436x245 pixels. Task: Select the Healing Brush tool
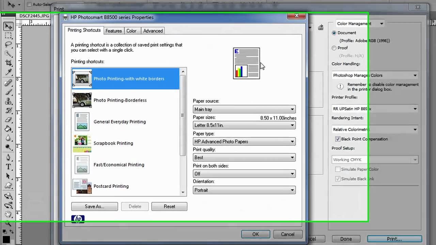coord(9,83)
